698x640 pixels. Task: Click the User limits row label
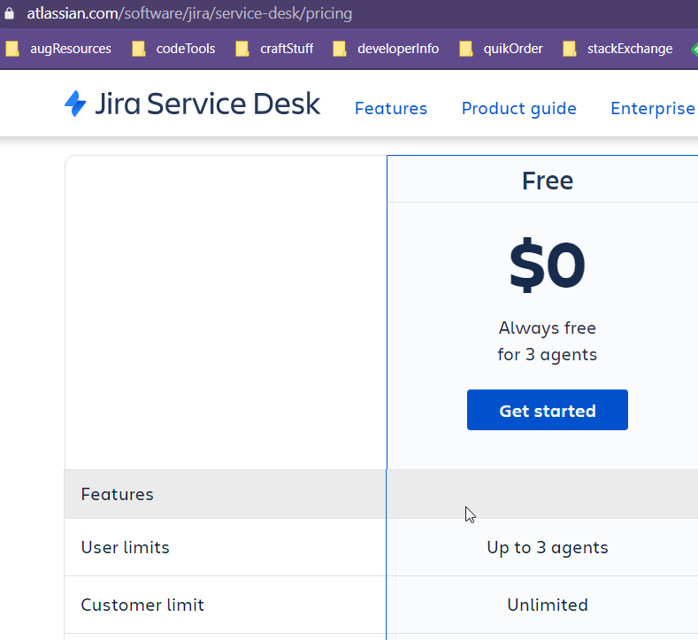tap(125, 547)
